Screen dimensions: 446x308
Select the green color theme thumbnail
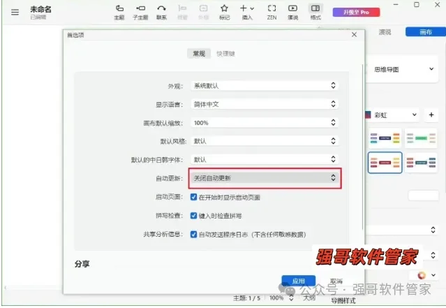[x=422, y=138]
